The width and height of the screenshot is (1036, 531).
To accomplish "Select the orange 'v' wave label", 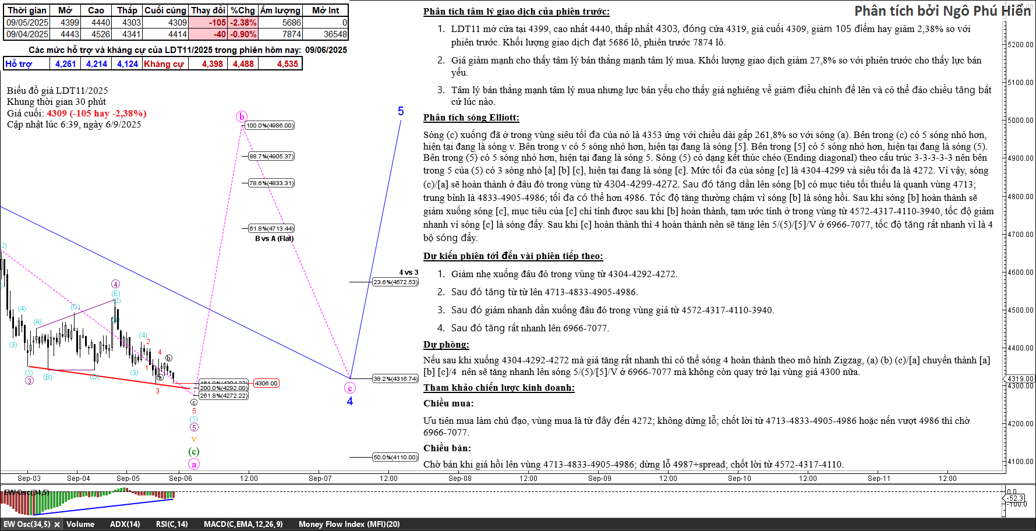I will click(194, 440).
